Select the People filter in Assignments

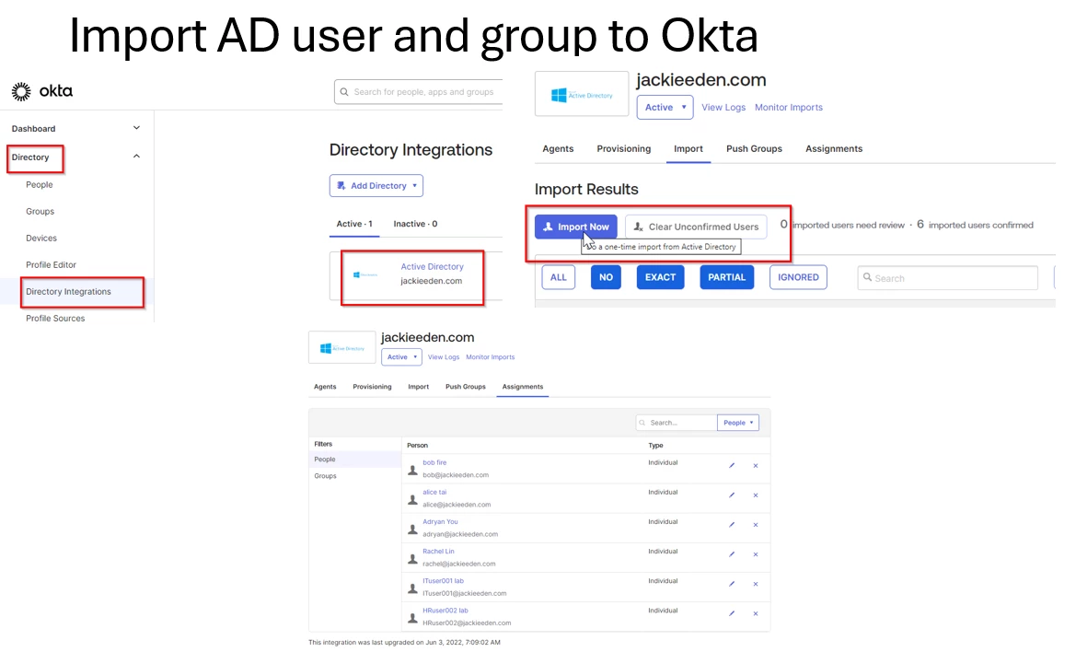click(354, 460)
